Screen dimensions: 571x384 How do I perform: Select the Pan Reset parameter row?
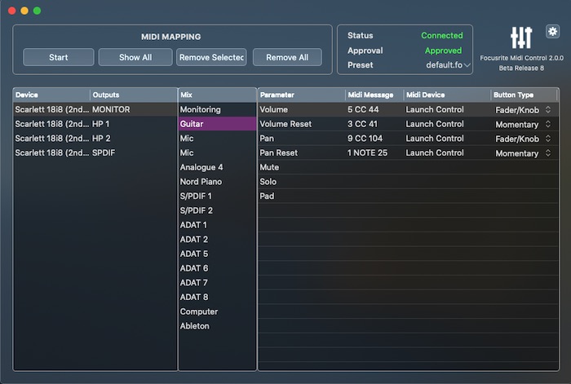point(408,153)
